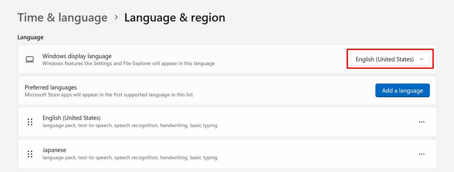Click the Japanese drag handle icon
The image size is (454, 172).
(x=30, y=154)
